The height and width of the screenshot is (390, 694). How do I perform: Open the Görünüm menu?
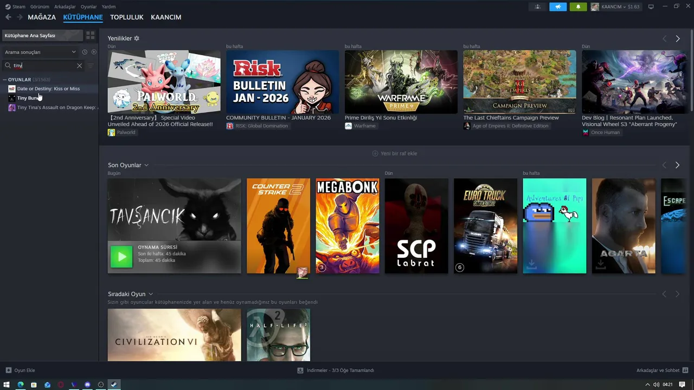(40, 6)
